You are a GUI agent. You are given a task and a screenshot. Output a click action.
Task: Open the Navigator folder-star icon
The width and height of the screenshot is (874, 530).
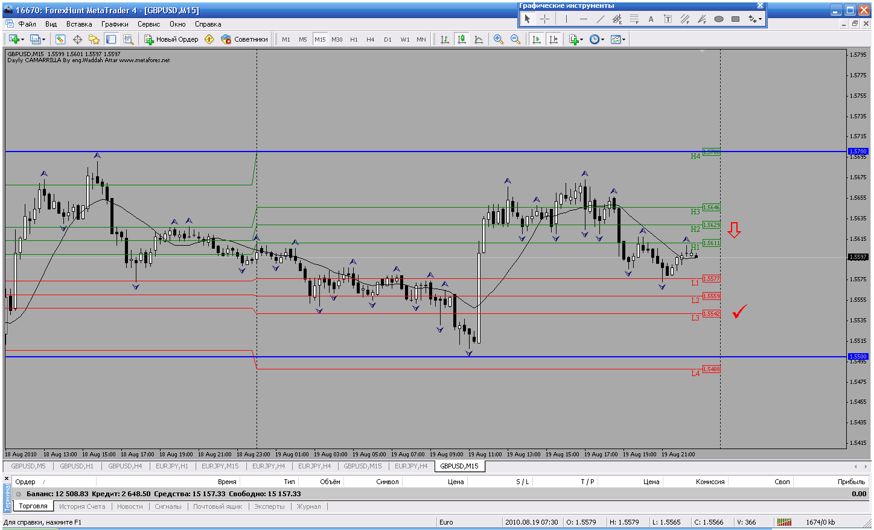(x=94, y=39)
